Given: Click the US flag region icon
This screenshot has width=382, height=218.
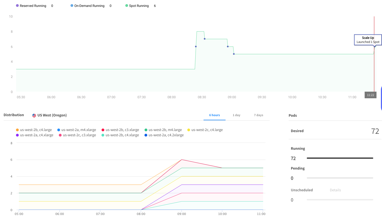Looking at the screenshot, I should [x=34, y=115].
